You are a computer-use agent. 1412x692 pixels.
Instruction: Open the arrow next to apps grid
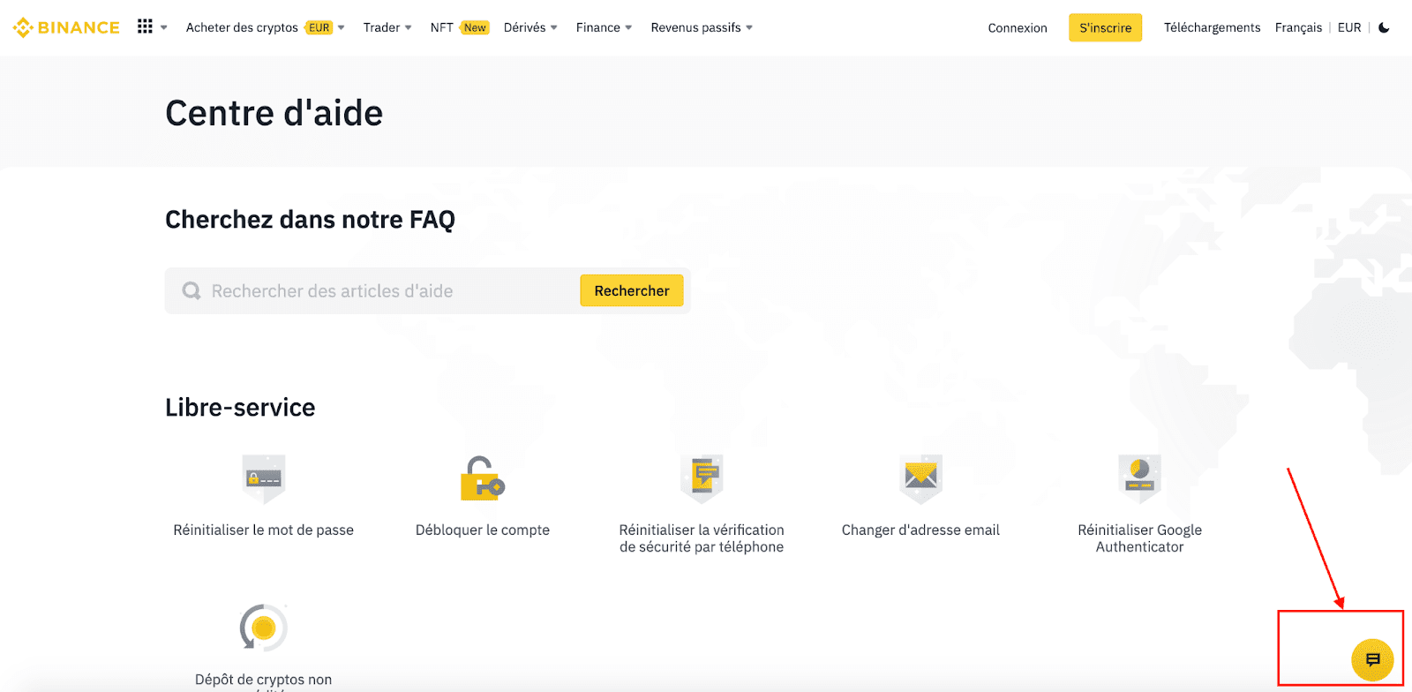pos(164,27)
